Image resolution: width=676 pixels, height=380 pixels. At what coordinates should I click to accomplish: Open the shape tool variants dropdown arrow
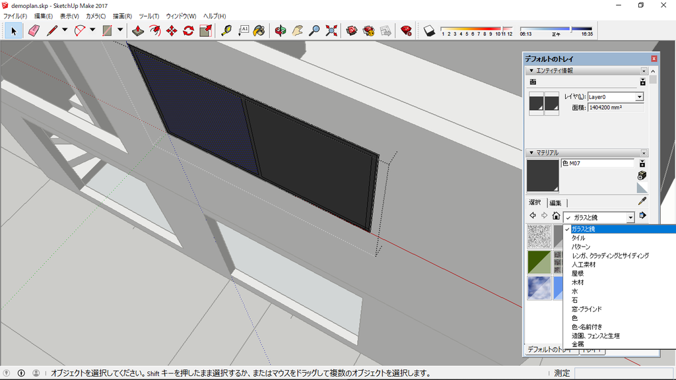[x=120, y=30]
